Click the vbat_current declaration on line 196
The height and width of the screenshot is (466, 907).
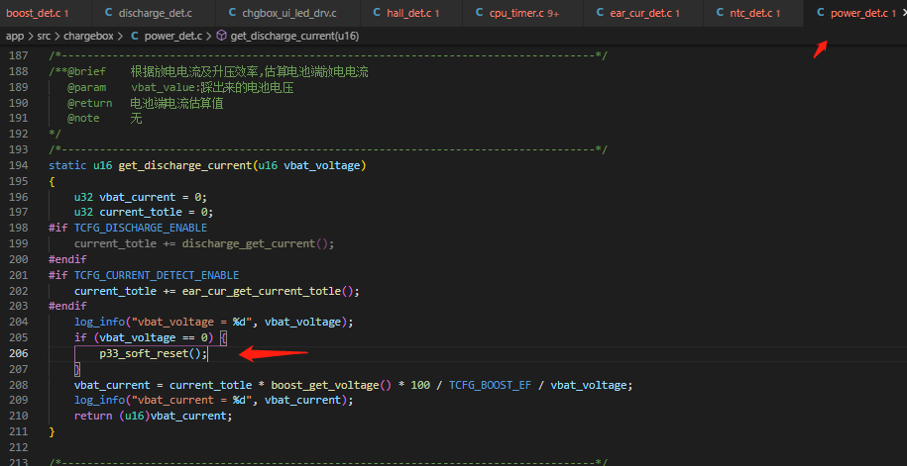tap(137, 196)
